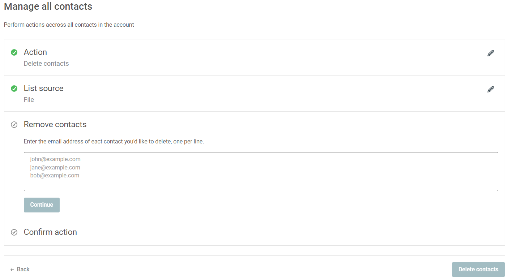
Task: Select the Remove contacts step heading
Action: 55,124
